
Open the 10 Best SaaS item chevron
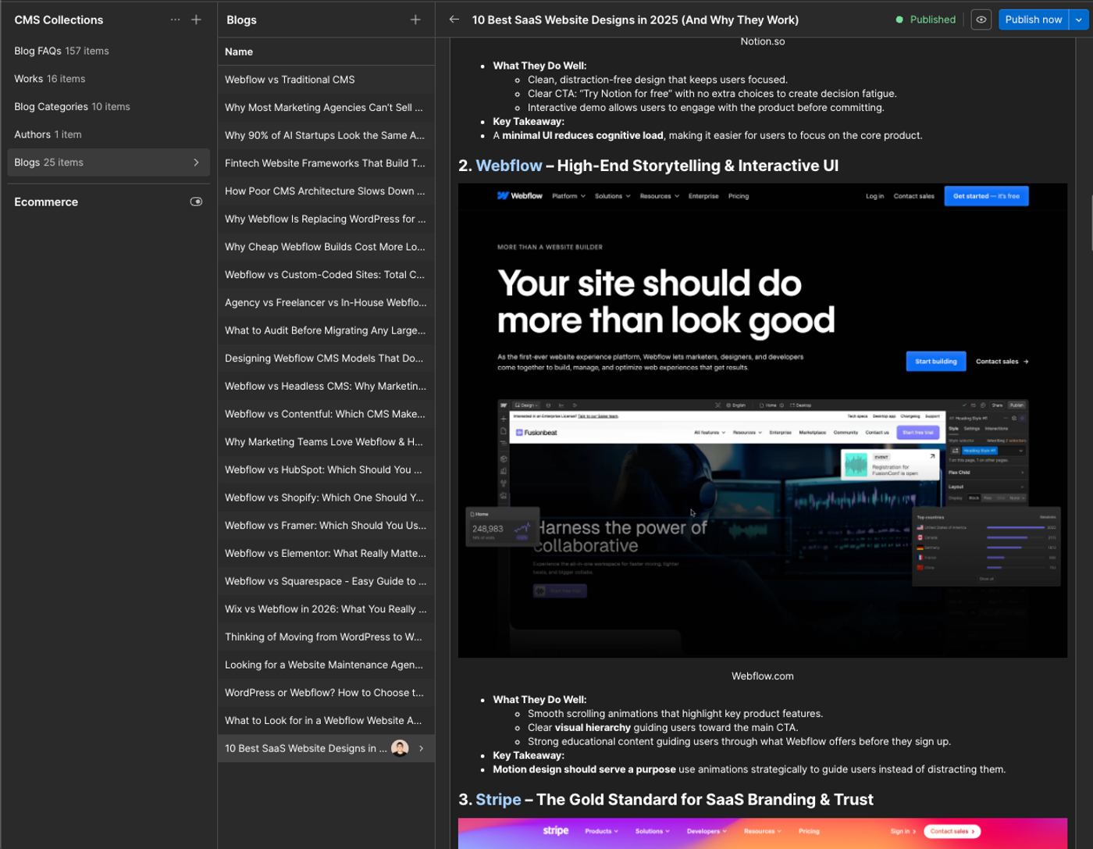(422, 748)
